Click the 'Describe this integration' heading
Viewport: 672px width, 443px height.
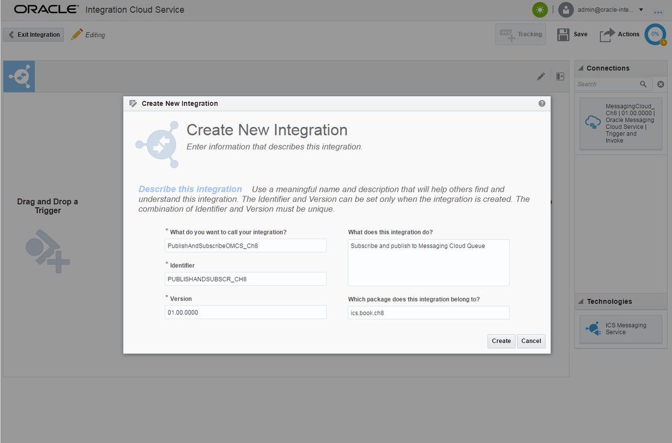[x=190, y=189]
